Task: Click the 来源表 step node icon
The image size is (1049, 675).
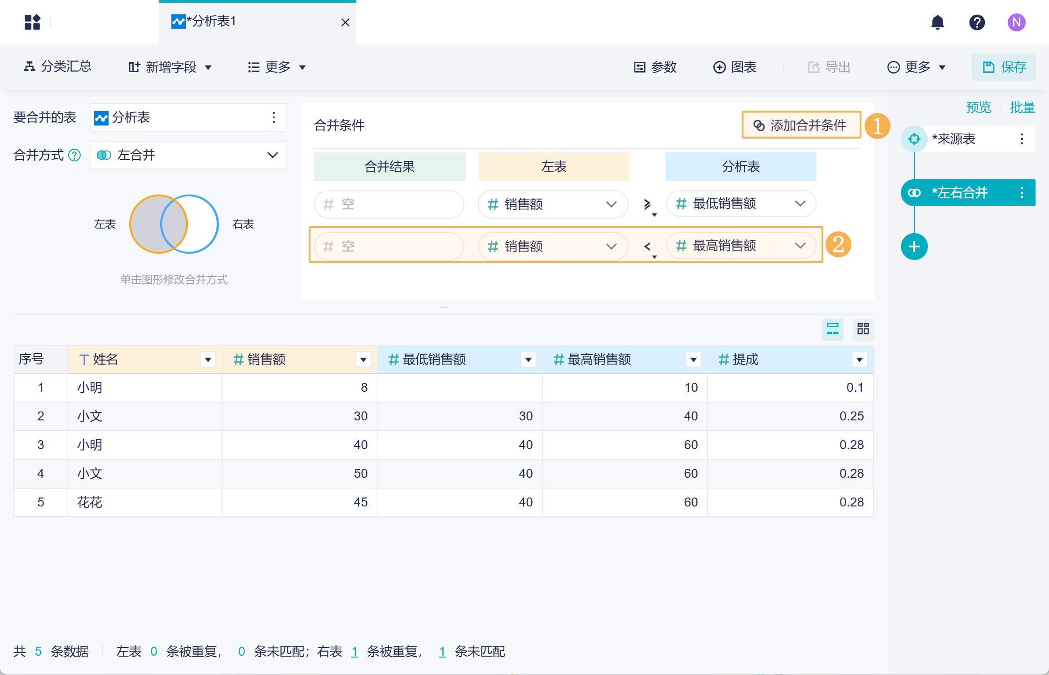Action: click(x=914, y=139)
